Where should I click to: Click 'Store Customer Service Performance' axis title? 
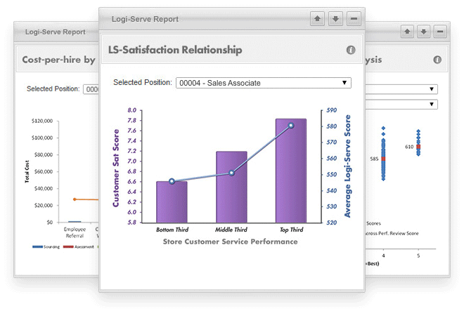[230, 242]
